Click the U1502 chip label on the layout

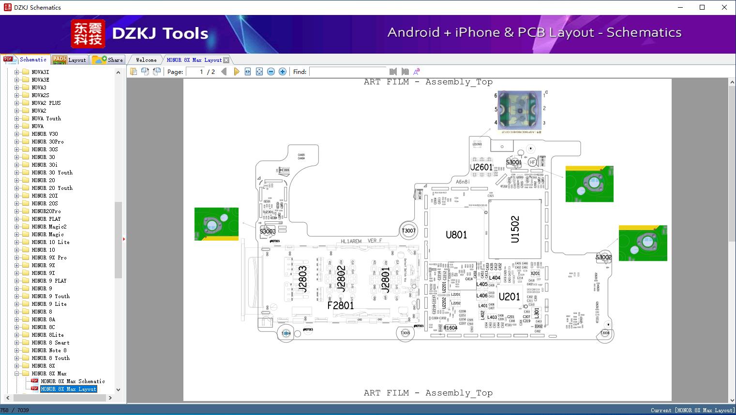point(515,229)
